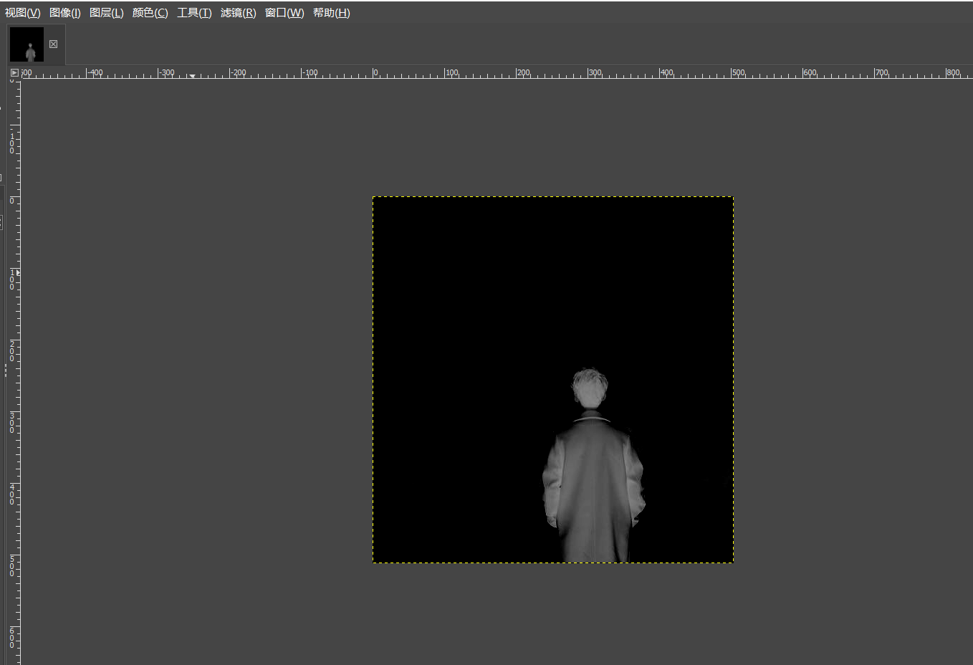
Task: Click the ruler corner menu arrow button
Action: pyautogui.click(x=14, y=72)
